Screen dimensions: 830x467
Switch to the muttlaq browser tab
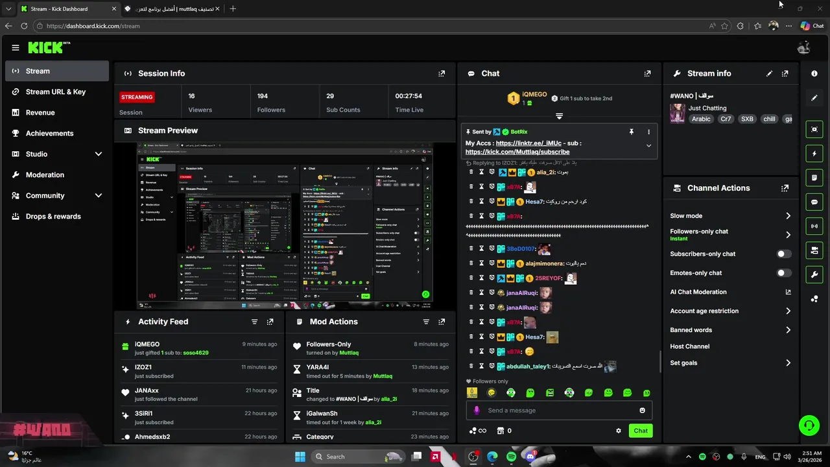pyautogui.click(x=172, y=8)
